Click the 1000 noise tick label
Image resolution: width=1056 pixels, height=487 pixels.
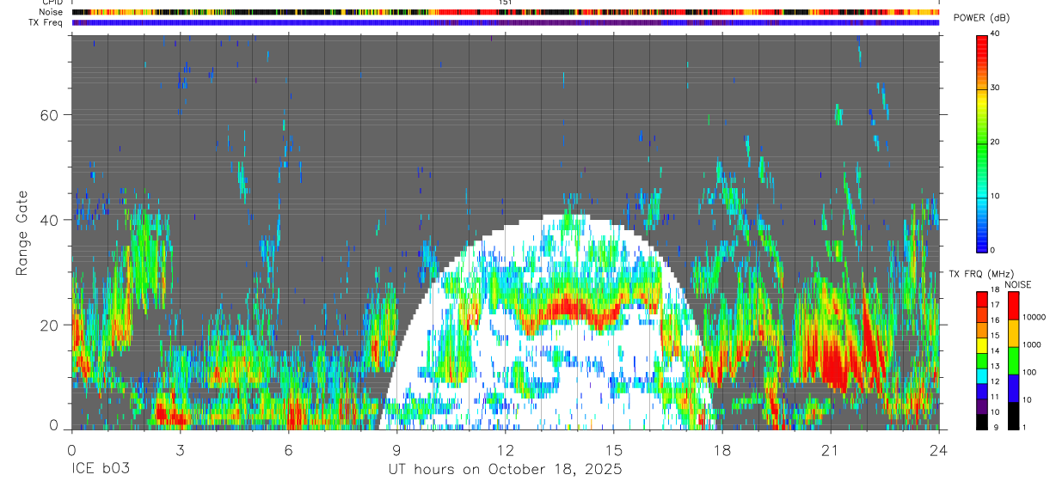pos(1032,344)
